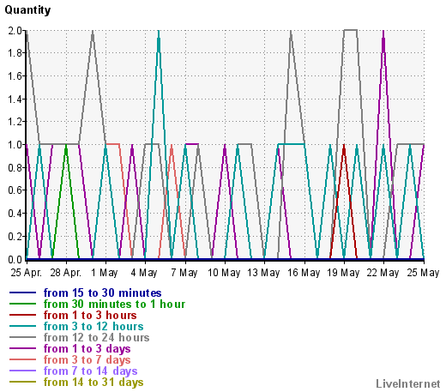
Task: Click the 'from 30 minutes to 1 hour' legend label
Action: 114,304
